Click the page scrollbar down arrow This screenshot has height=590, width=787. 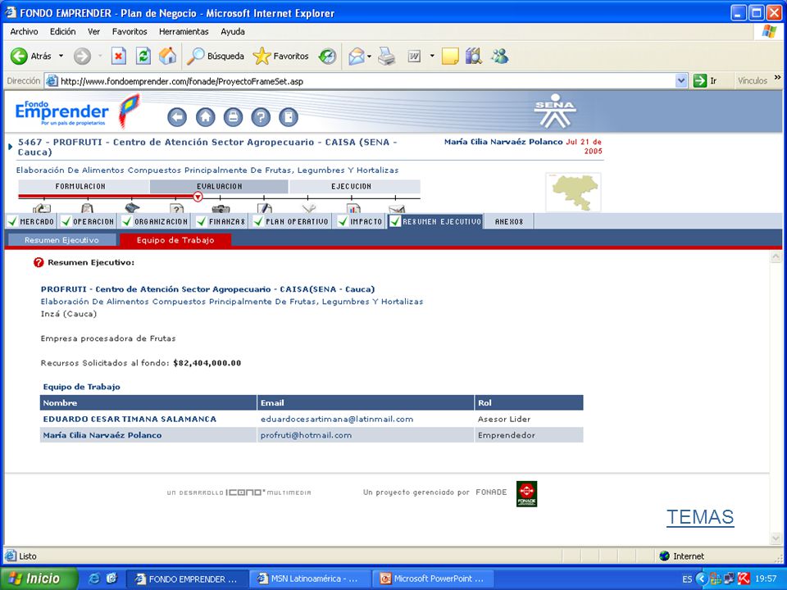pyautogui.click(x=776, y=538)
